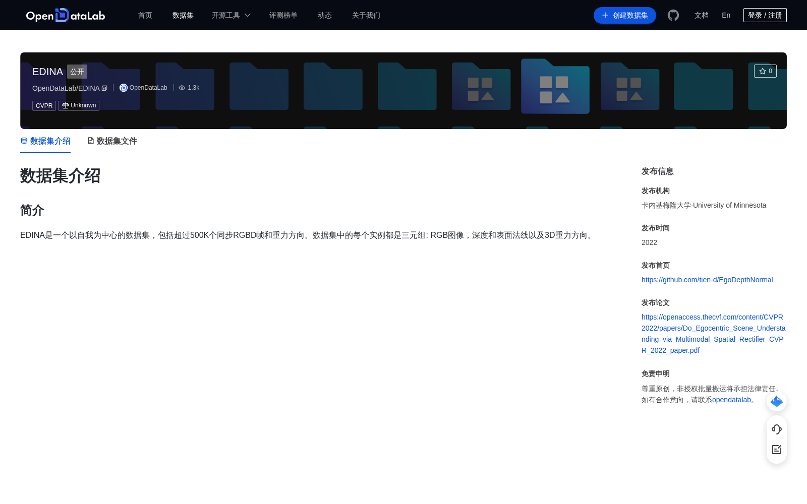807x504 pixels.
Task: Click the University of Minnesota text
Action: pos(729,205)
